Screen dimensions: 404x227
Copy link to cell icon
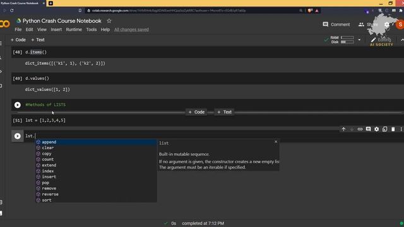[360, 129]
